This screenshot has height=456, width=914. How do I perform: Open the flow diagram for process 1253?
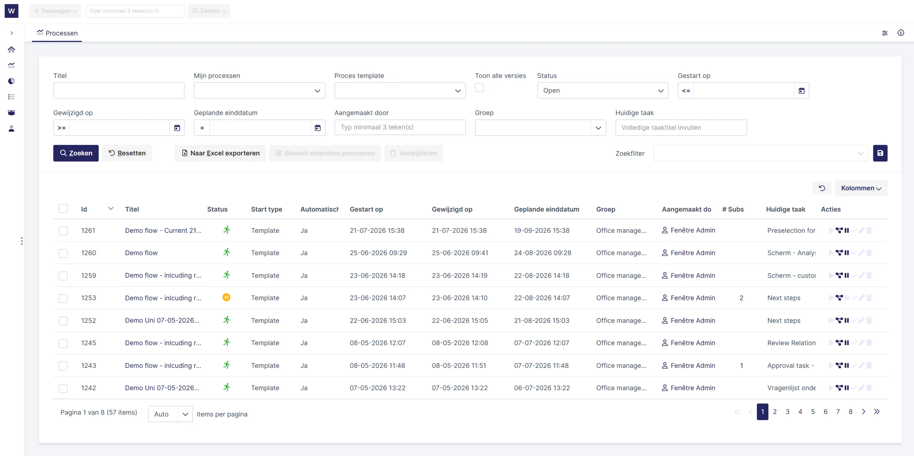tap(839, 298)
